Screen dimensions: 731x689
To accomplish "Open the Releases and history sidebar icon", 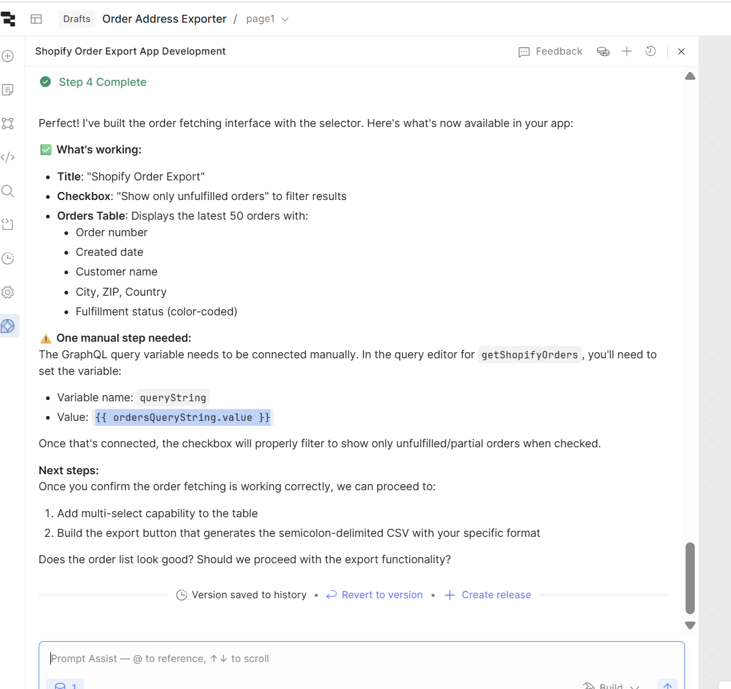I will point(8,258).
